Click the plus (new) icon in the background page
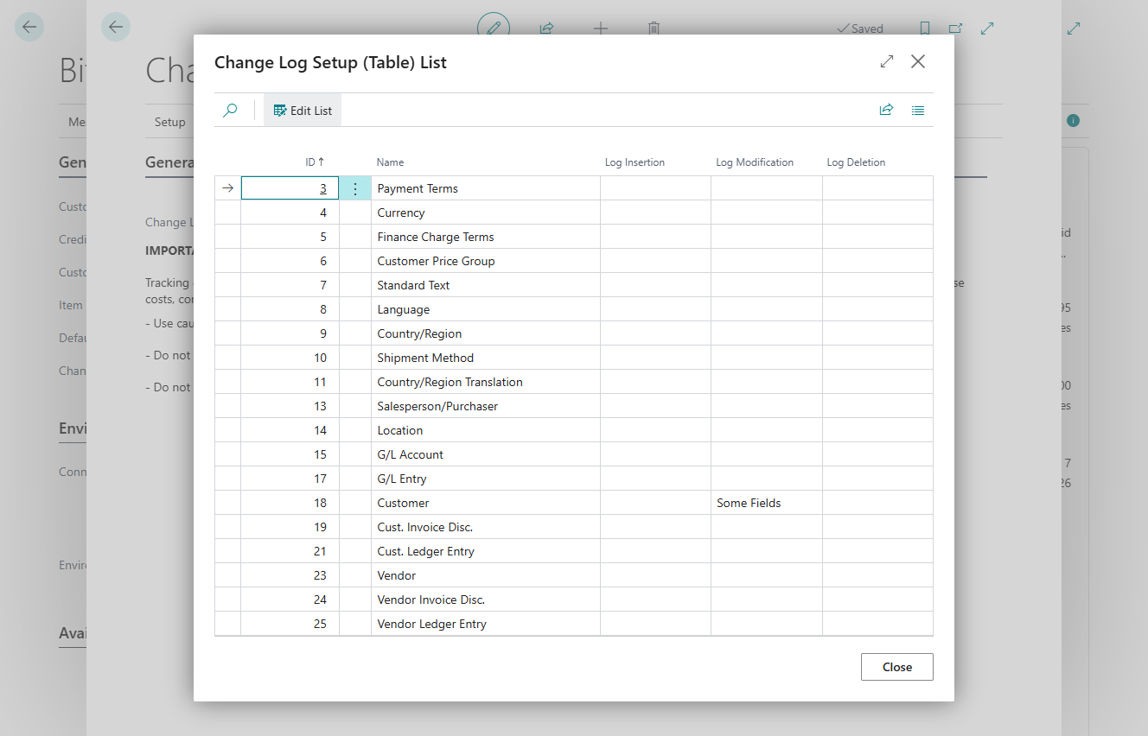The height and width of the screenshot is (736, 1148). click(601, 29)
